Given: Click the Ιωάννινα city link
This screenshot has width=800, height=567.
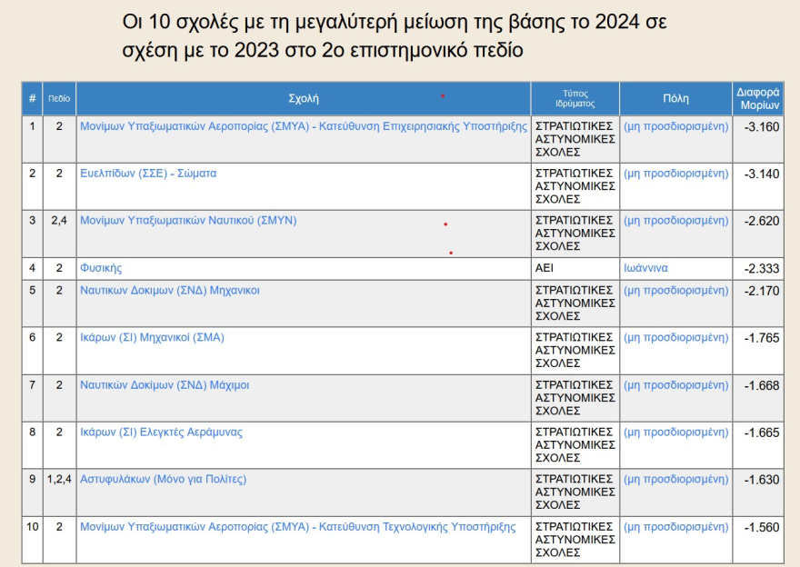Looking at the screenshot, I should (x=645, y=268).
